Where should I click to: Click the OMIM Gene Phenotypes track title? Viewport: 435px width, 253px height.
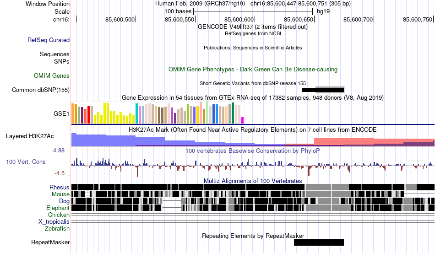(x=253, y=69)
